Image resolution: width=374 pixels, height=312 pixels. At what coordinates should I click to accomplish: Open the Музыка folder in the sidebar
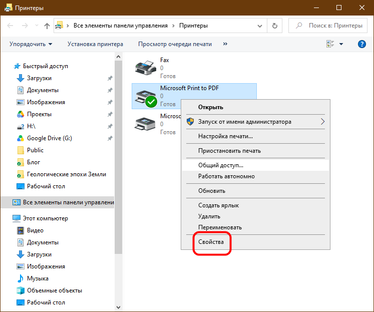pos(38,278)
